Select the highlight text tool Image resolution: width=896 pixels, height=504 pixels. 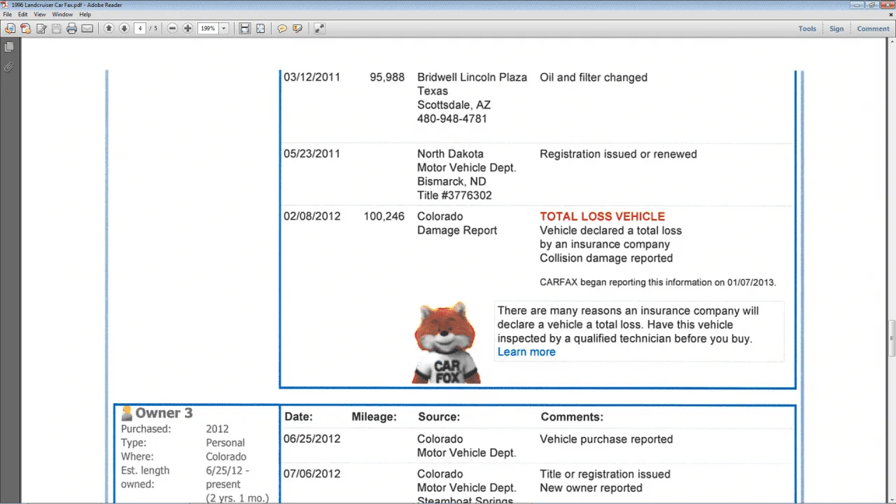point(297,29)
